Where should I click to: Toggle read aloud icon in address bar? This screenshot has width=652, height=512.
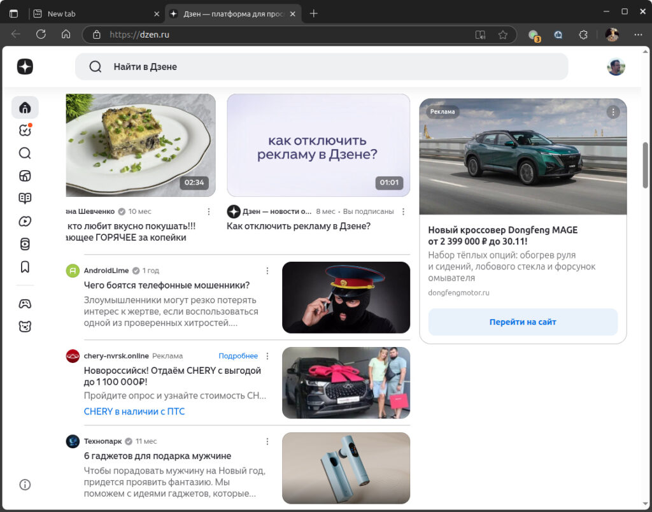[x=480, y=34]
